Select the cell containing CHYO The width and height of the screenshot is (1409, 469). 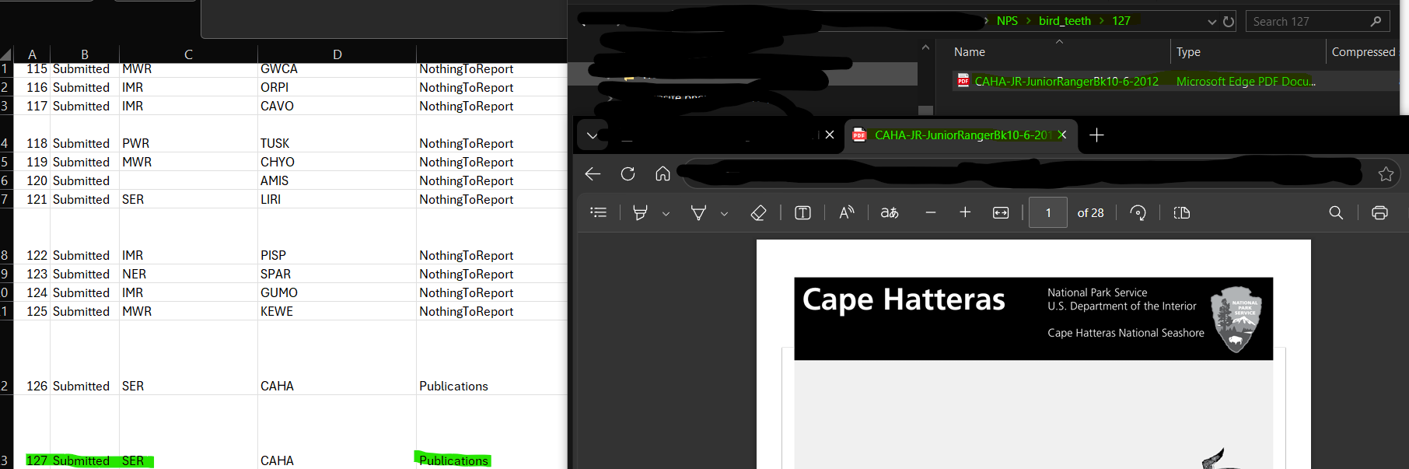pos(337,162)
